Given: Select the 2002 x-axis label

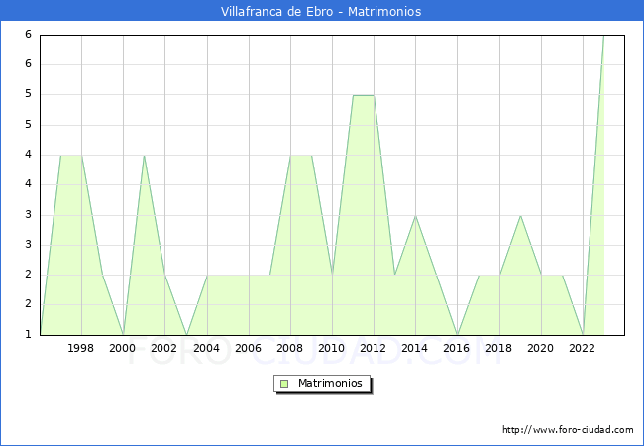Looking at the screenshot, I should point(163,348).
